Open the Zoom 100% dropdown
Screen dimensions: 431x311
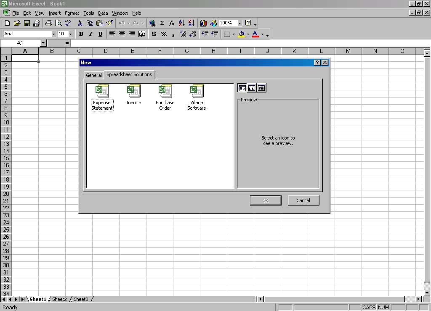[x=239, y=23]
